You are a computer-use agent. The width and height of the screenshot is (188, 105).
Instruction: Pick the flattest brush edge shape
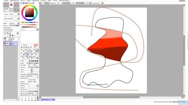click(37, 61)
